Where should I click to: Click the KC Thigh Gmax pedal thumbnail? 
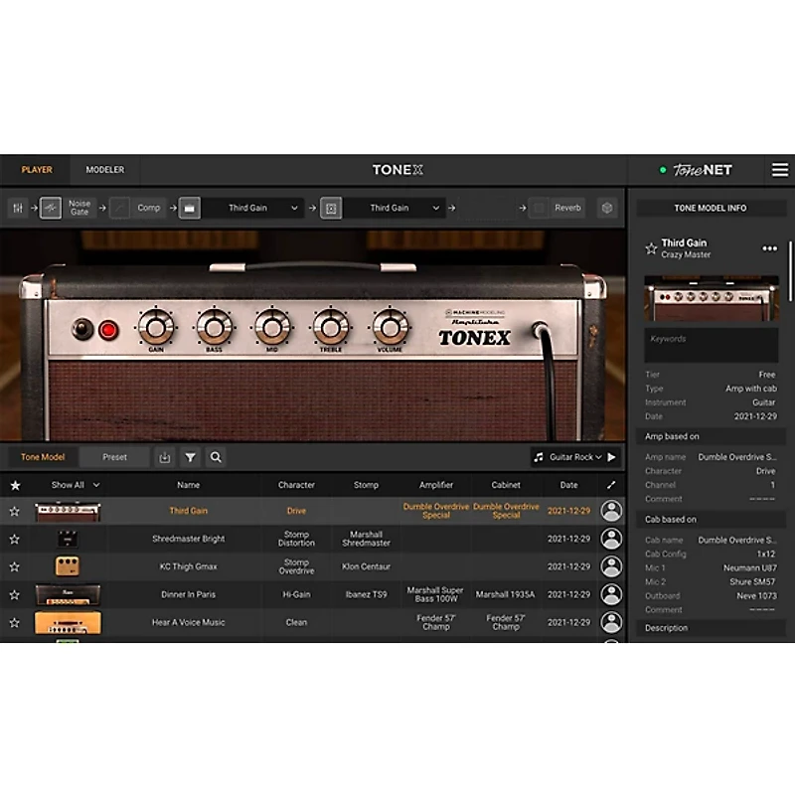[x=68, y=566]
